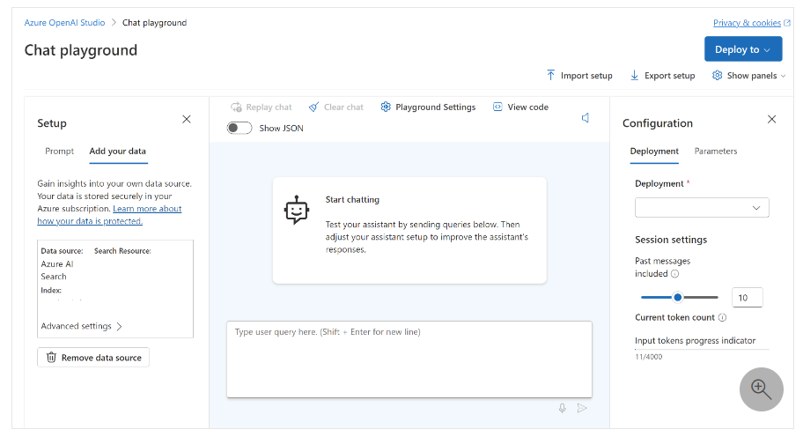Click the Chat playground breadcrumb text
Screen dimensions: 803x437
(x=155, y=23)
